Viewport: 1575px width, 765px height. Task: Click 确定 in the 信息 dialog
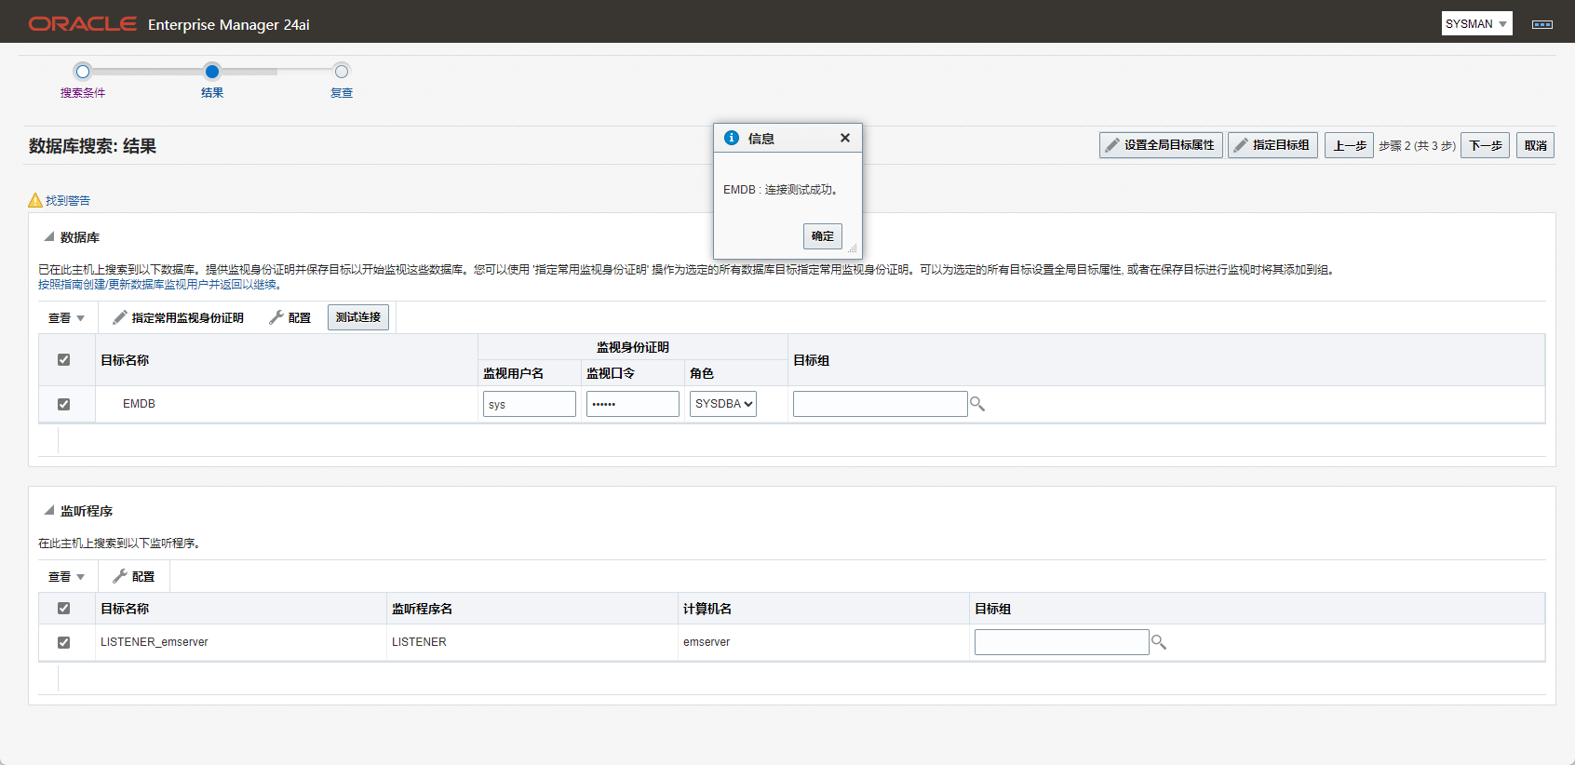click(823, 236)
